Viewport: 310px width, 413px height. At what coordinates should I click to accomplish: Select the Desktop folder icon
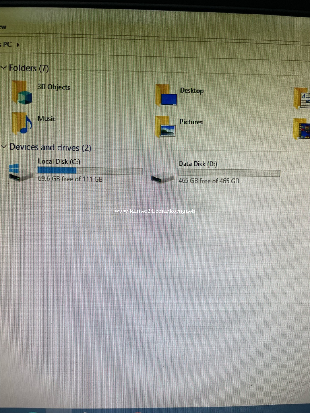tap(166, 95)
